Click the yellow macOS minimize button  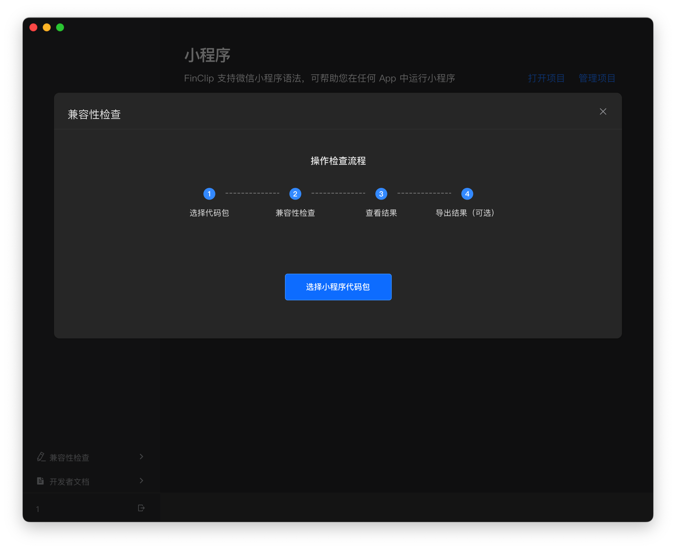pos(47,27)
